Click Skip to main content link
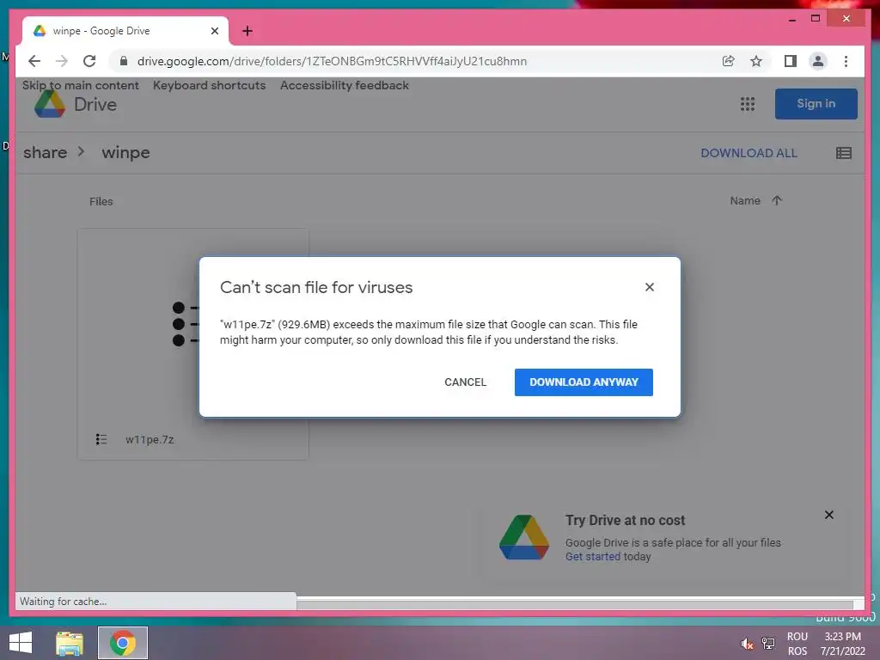The width and height of the screenshot is (880, 660). (80, 85)
